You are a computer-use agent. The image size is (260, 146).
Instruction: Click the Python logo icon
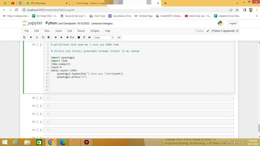coord(220,24)
